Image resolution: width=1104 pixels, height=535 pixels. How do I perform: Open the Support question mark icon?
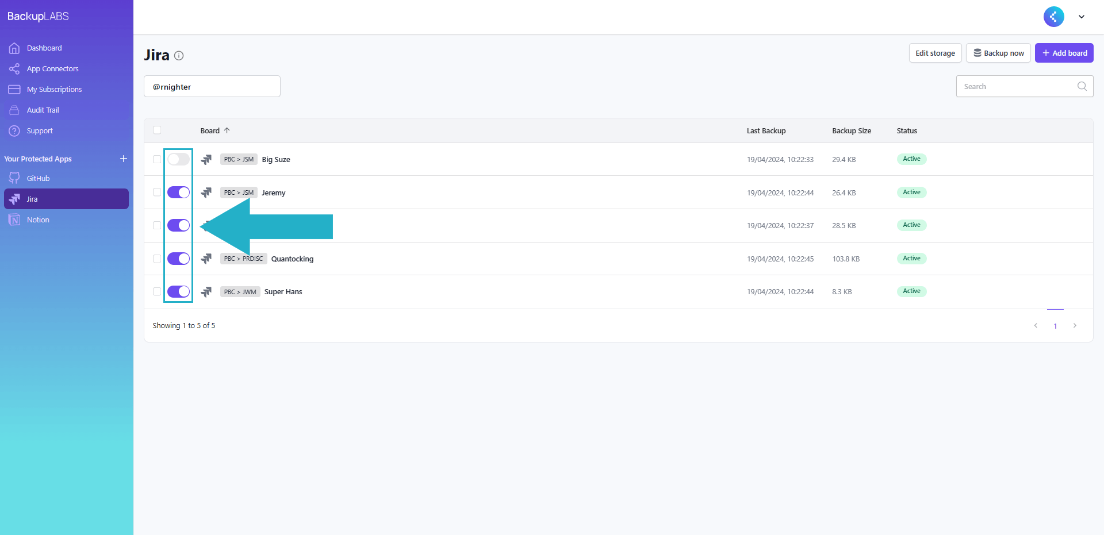(x=14, y=131)
